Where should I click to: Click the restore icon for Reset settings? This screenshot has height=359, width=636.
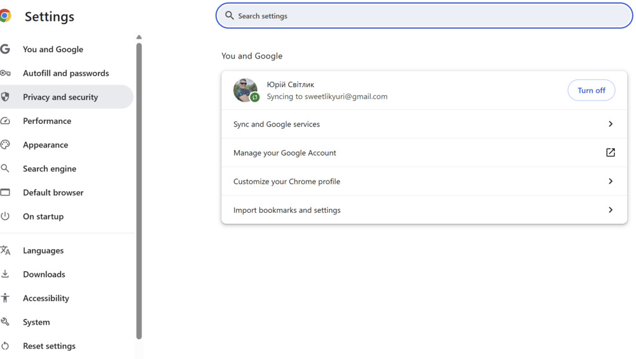(5, 346)
